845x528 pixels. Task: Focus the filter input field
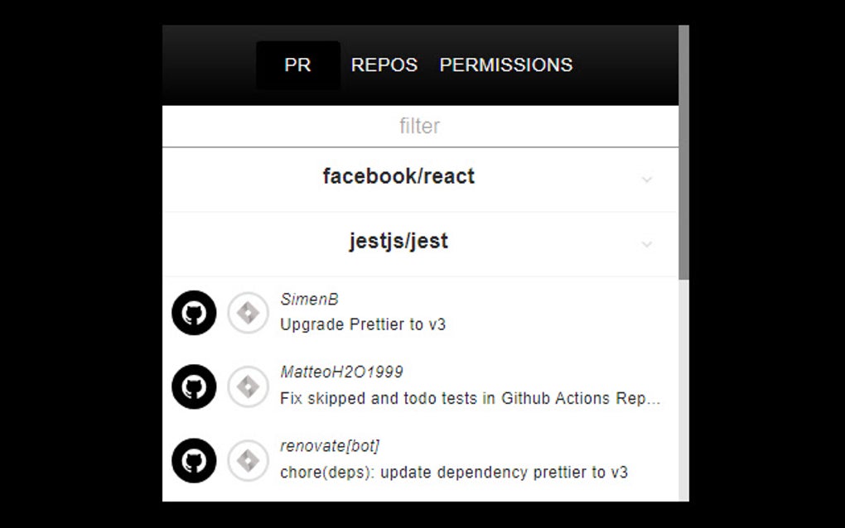420,127
